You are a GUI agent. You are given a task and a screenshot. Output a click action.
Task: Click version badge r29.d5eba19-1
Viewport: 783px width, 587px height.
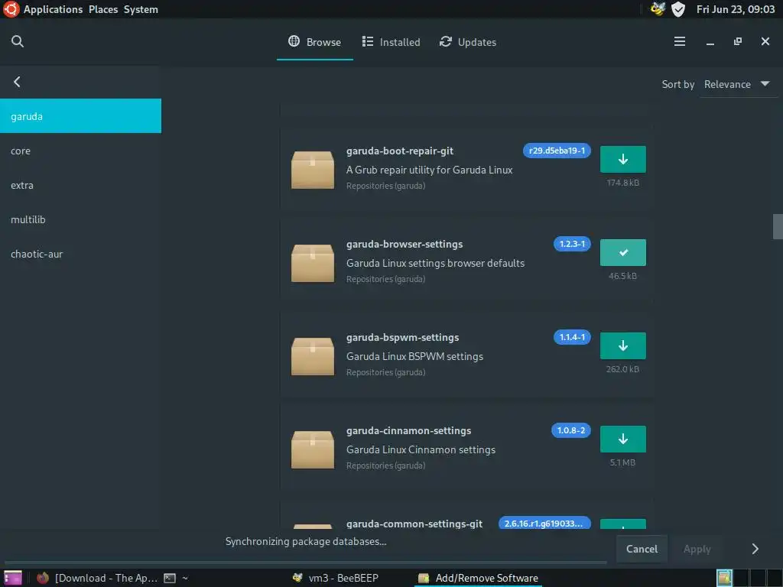pos(557,151)
